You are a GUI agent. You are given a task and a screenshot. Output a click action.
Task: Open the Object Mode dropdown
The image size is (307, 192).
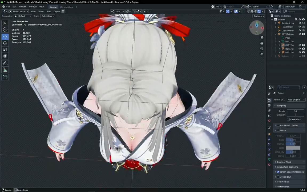click(x=19, y=11)
